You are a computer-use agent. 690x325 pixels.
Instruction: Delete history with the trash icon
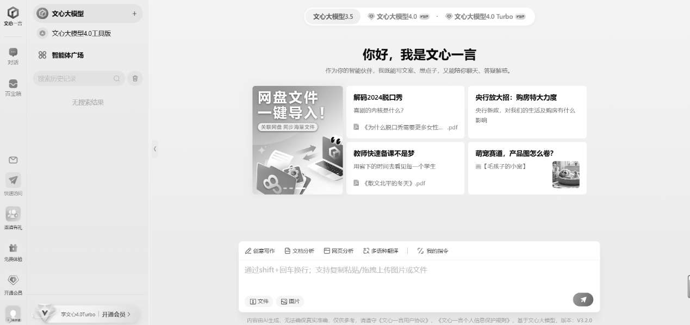point(135,79)
